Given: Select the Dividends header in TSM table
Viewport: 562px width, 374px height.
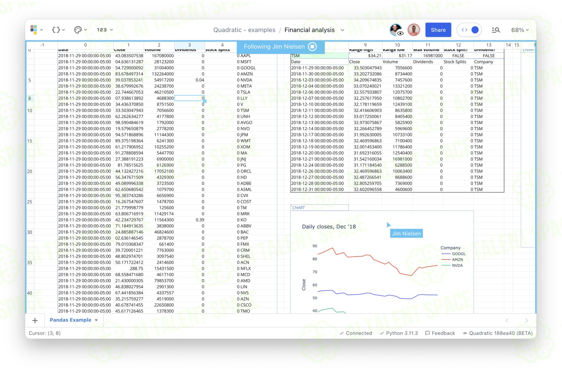Looking at the screenshot, I should pyautogui.click(x=423, y=62).
